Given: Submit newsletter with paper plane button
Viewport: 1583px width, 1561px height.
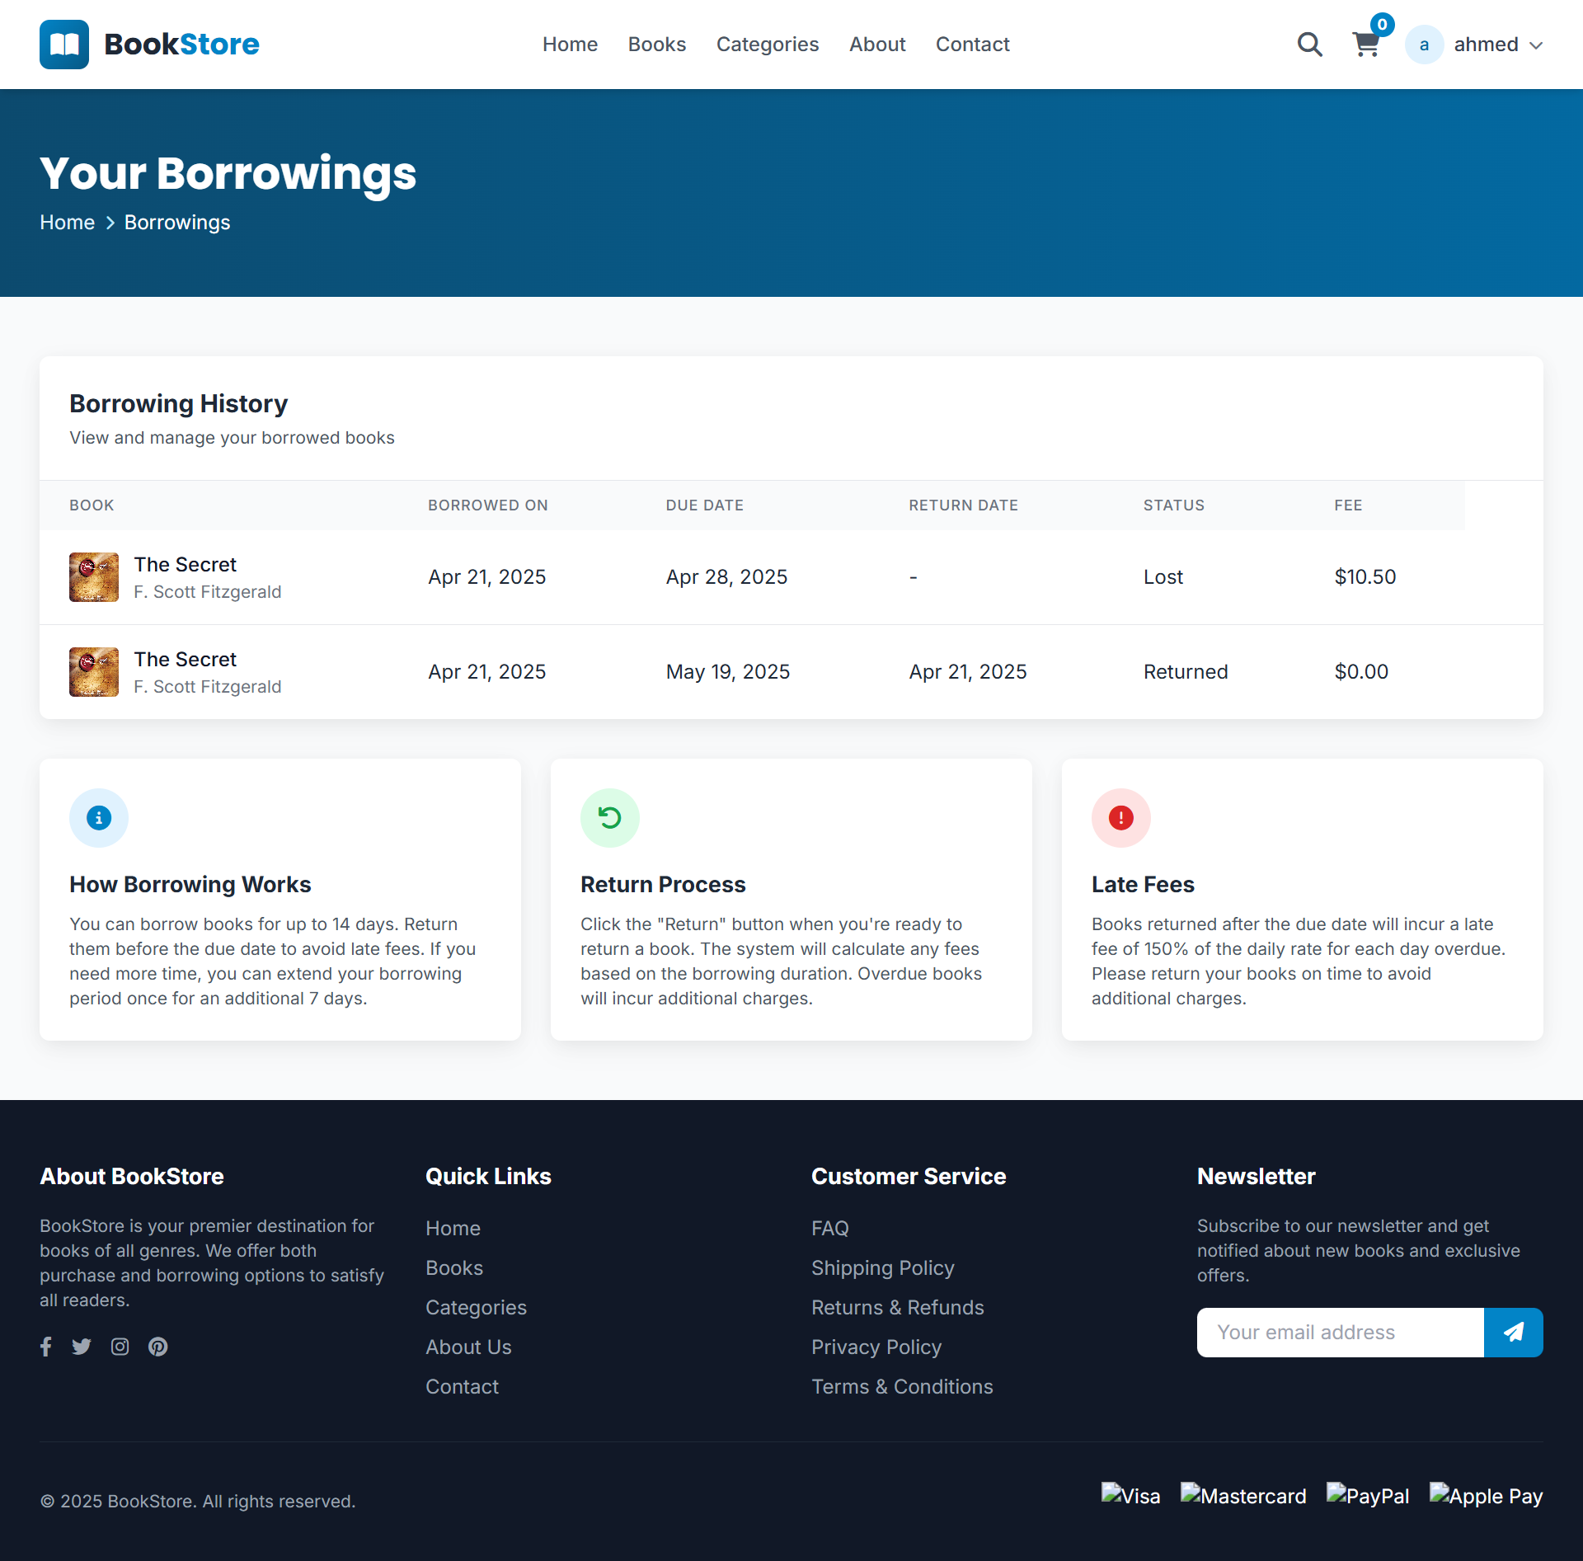Looking at the screenshot, I should tap(1513, 1333).
